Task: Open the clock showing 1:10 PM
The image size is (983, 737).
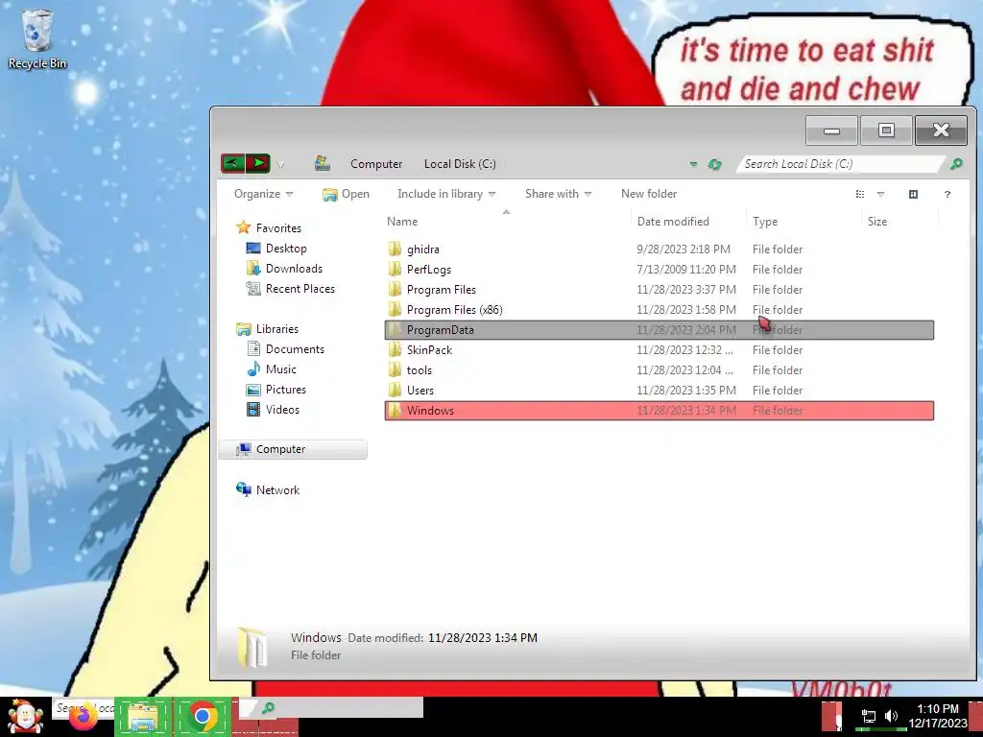Action: 937,716
